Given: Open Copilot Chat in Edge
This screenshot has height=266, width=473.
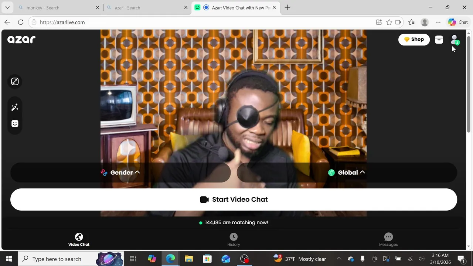Looking at the screenshot, I should pos(458,22).
